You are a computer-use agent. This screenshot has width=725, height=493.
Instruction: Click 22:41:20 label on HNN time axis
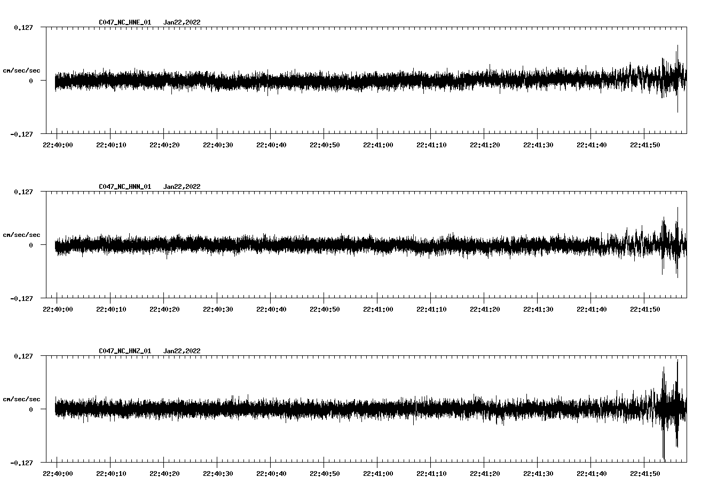485,309
